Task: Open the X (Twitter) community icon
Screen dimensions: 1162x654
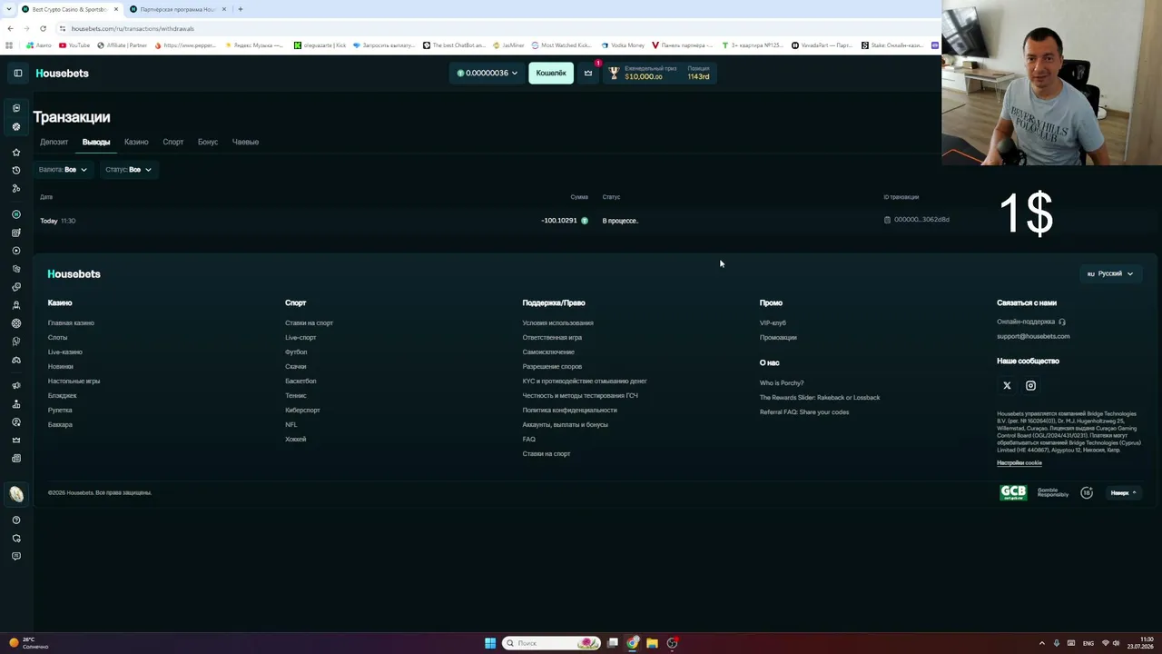Action: [1007, 386]
